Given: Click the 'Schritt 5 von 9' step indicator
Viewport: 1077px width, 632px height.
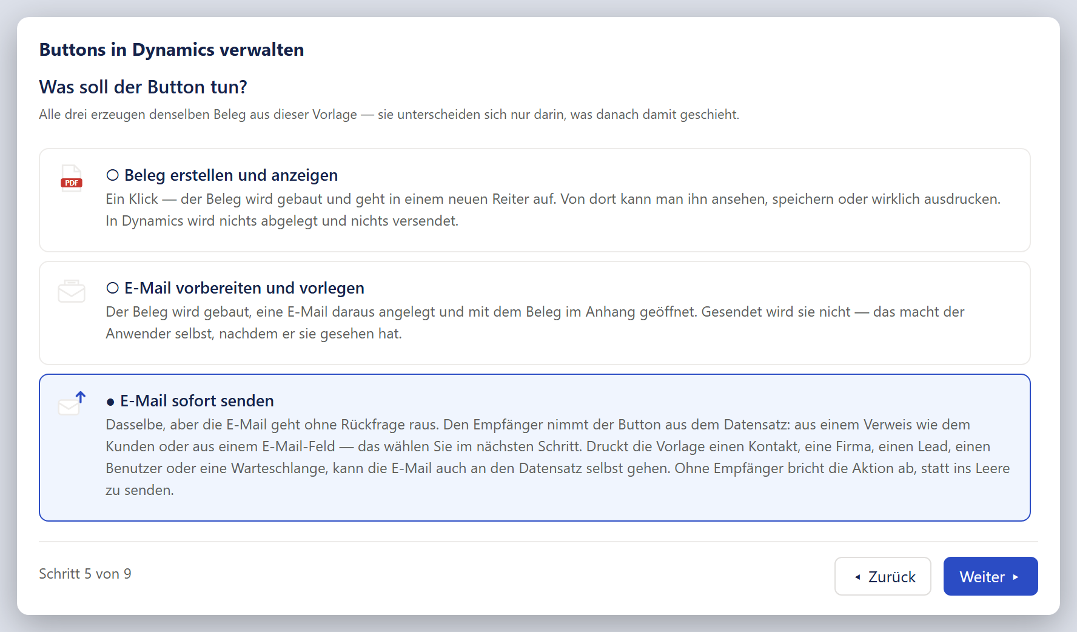Looking at the screenshot, I should click(85, 574).
